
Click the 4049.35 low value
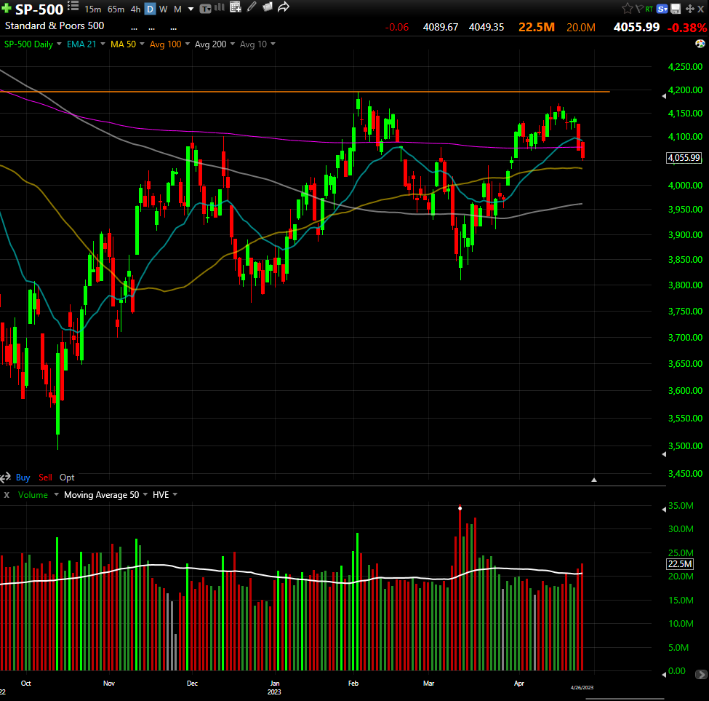pyautogui.click(x=486, y=27)
